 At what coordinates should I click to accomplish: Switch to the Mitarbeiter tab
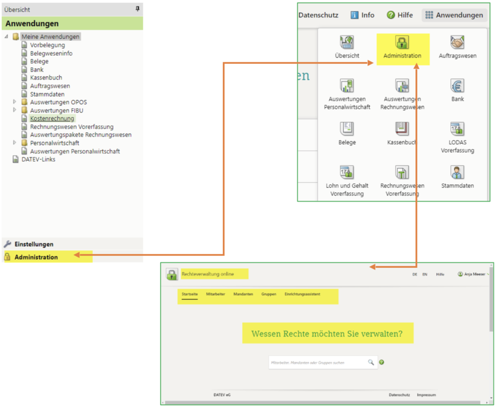215,294
